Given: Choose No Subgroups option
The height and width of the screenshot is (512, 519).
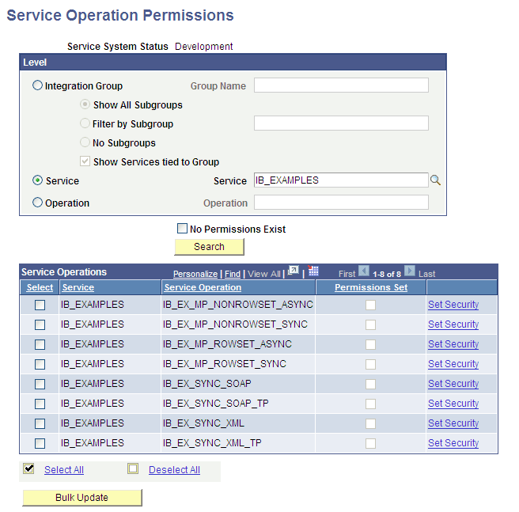Looking at the screenshot, I should [85, 142].
